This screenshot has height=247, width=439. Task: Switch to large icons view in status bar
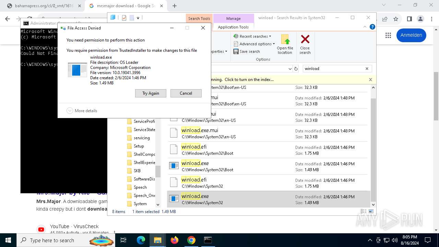(x=371, y=212)
